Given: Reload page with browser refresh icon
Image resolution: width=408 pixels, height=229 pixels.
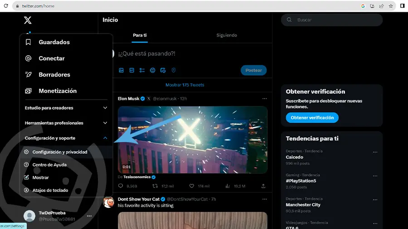Looking at the screenshot, I should [6, 6].
